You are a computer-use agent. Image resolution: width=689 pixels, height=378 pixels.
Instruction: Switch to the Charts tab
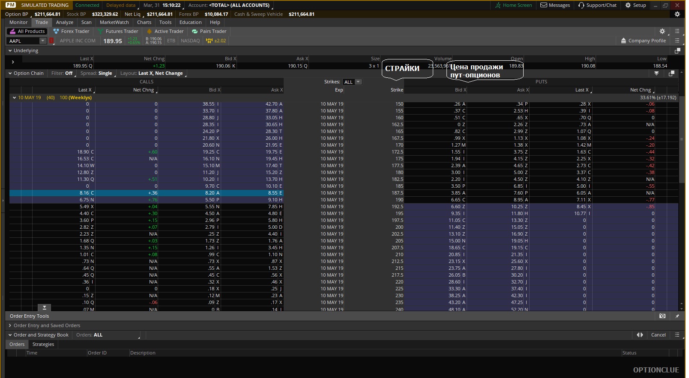144,22
